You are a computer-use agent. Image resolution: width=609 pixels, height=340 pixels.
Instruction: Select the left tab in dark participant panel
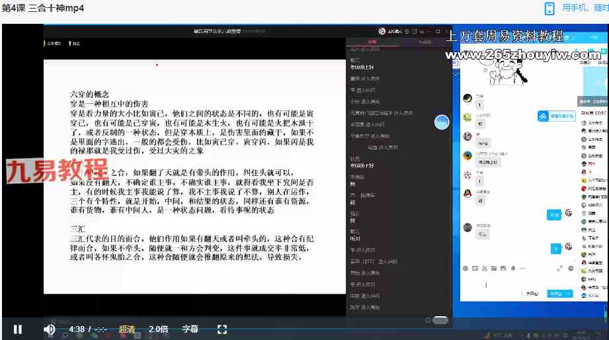click(372, 42)
